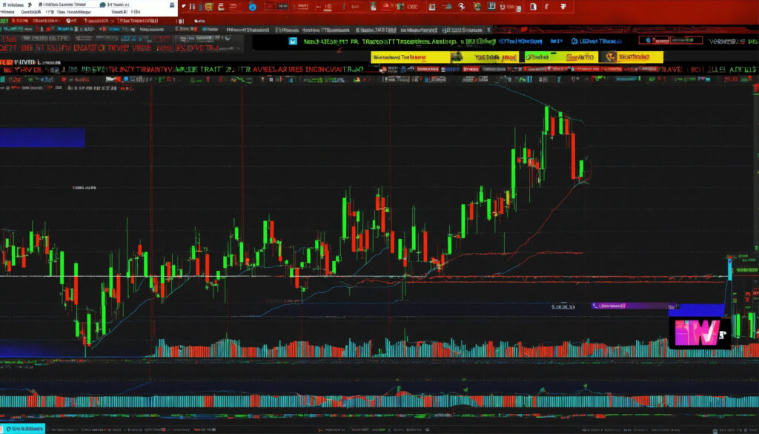This screenshot has height=434, width=759.
Task: Select the blue zone rectangle at chart's left edge
Action: tap(42, 137)
